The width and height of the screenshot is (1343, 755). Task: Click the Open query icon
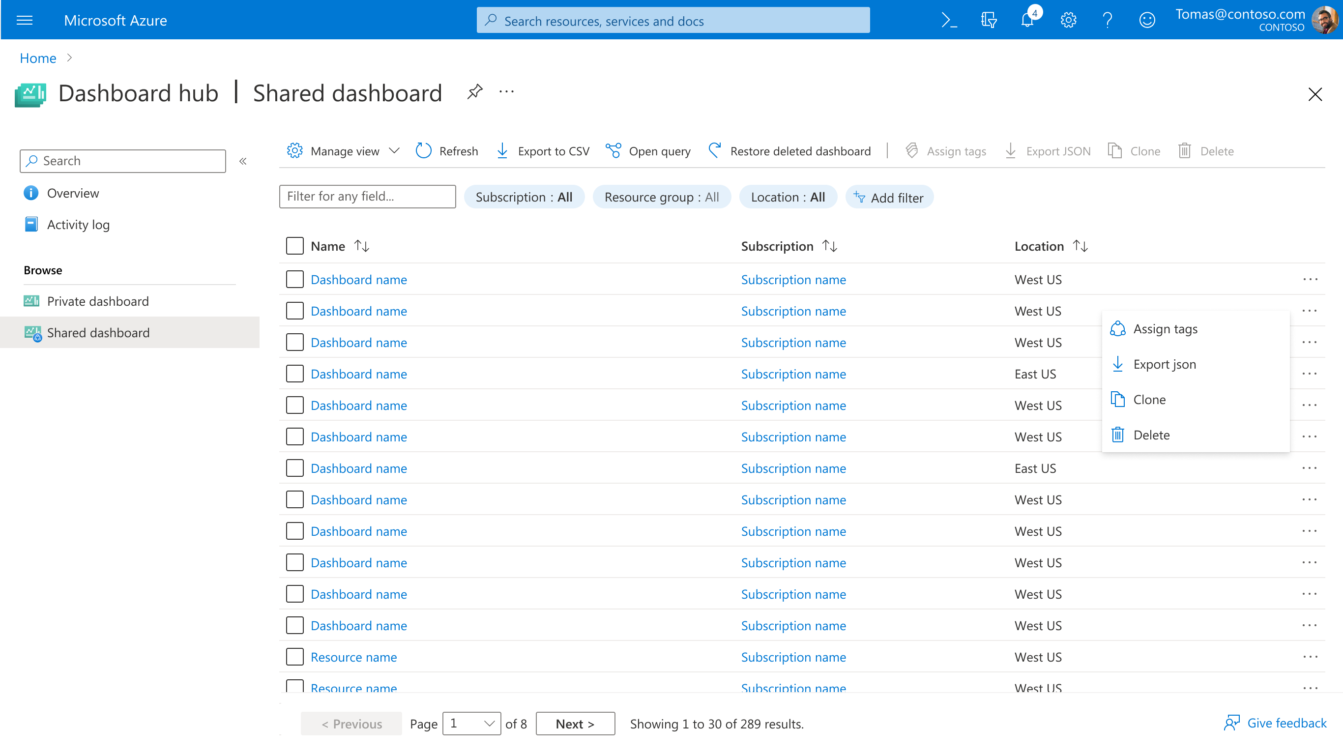[x=613, y=151]
